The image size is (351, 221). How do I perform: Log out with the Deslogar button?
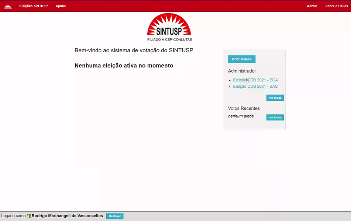pyautogui.click(x=115, y=216)
